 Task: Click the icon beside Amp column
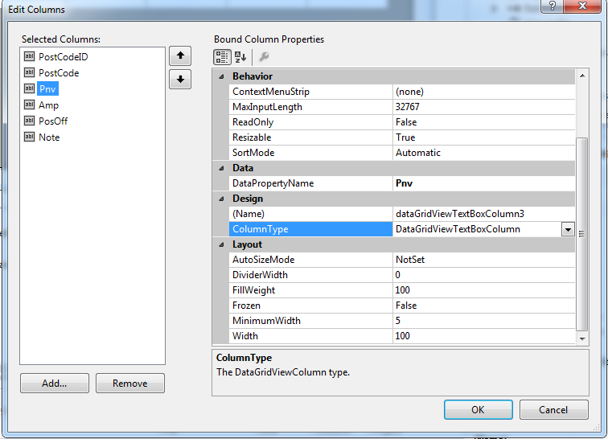click(30, 105)
